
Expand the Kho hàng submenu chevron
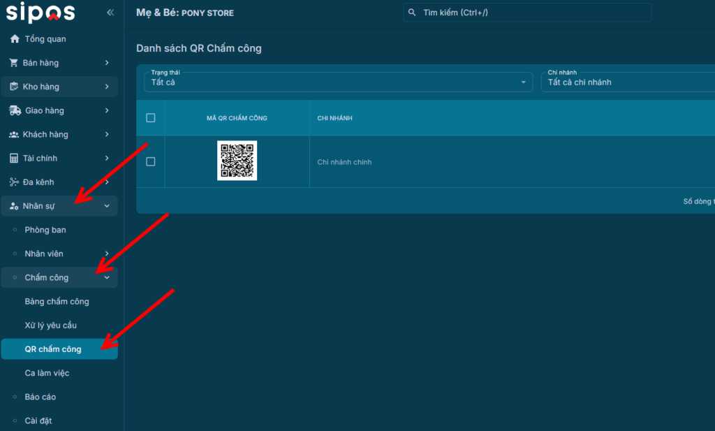click(107, 86)
